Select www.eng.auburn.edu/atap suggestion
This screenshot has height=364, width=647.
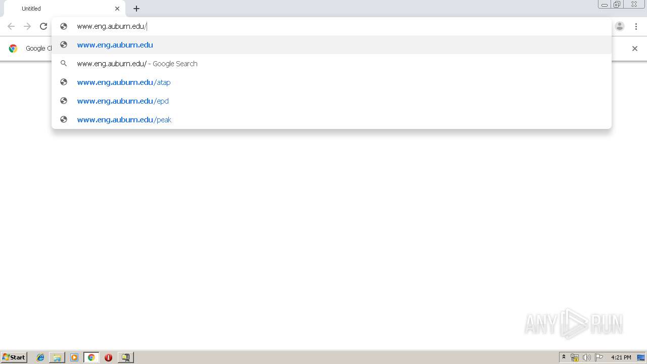coord(332,82)
